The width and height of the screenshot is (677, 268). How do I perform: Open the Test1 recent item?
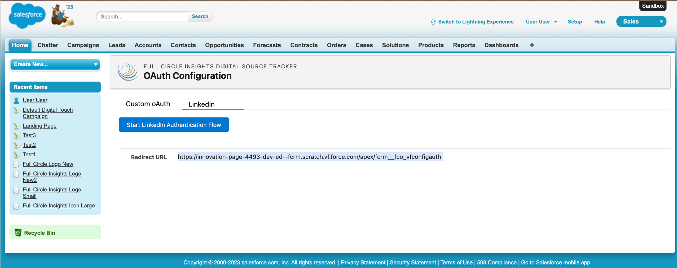point(29,154)
